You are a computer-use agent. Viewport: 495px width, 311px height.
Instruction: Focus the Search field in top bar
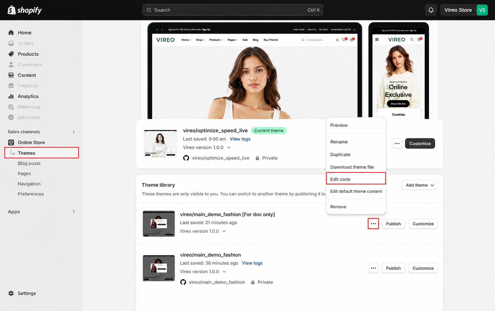click(x=232, y=10)
